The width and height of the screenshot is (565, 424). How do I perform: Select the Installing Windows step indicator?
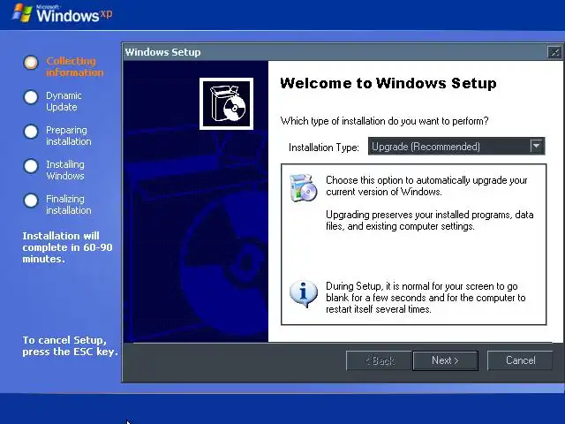pyautogui.click(x=31, y=166)
